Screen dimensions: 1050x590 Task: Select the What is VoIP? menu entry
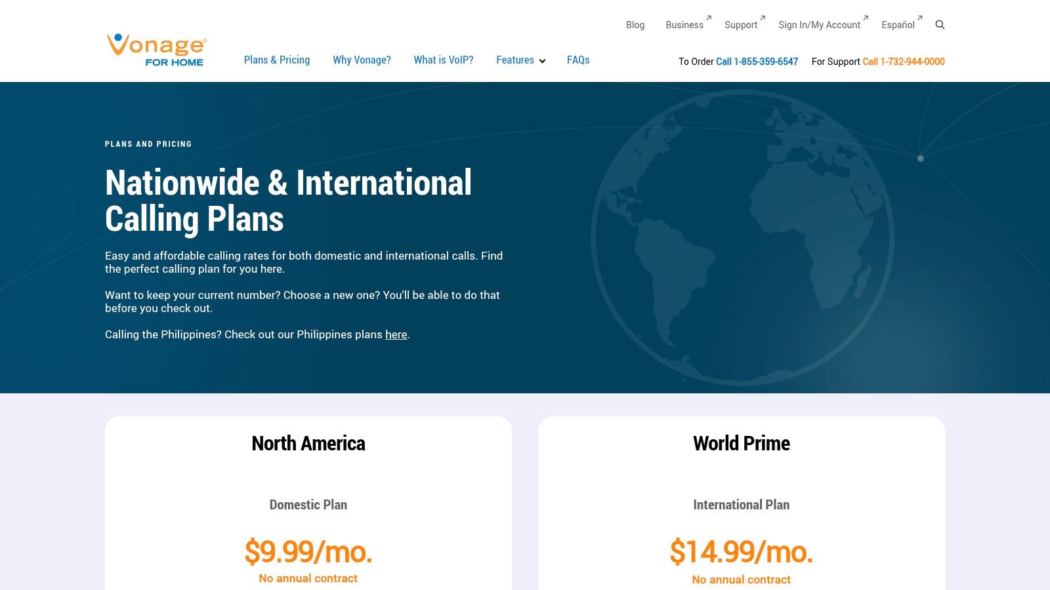[444, 60]
